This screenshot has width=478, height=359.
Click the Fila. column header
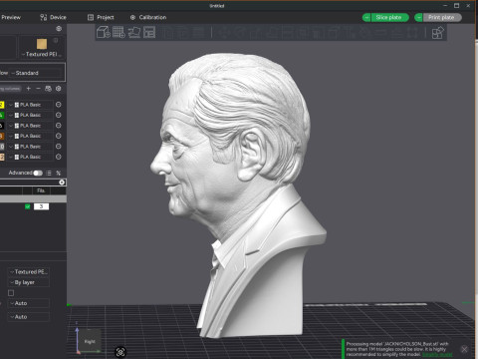pyautogui.click(x=41, y=190)
